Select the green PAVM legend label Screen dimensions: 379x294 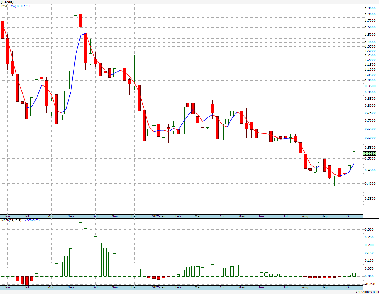pyautogui.click(x=5, y=6)
